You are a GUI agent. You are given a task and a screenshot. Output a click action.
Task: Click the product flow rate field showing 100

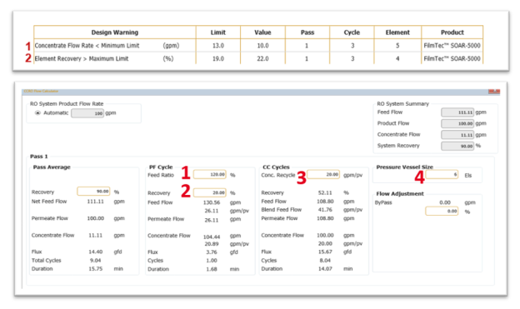(87, 113)
